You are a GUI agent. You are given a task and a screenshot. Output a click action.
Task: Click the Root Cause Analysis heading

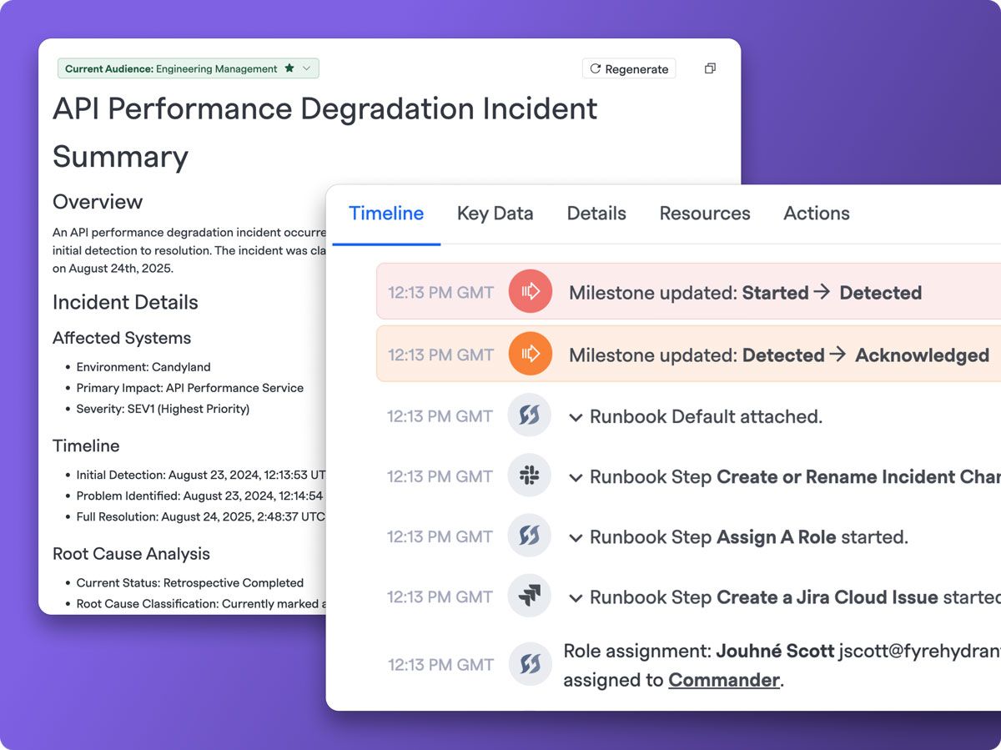click(x=131, y=554)
